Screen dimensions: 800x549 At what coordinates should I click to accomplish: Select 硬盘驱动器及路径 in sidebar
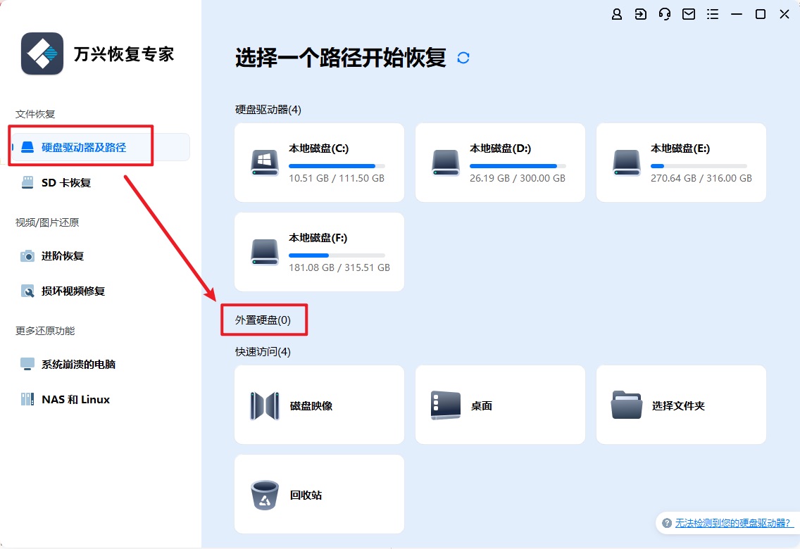(x=101, y=147)
